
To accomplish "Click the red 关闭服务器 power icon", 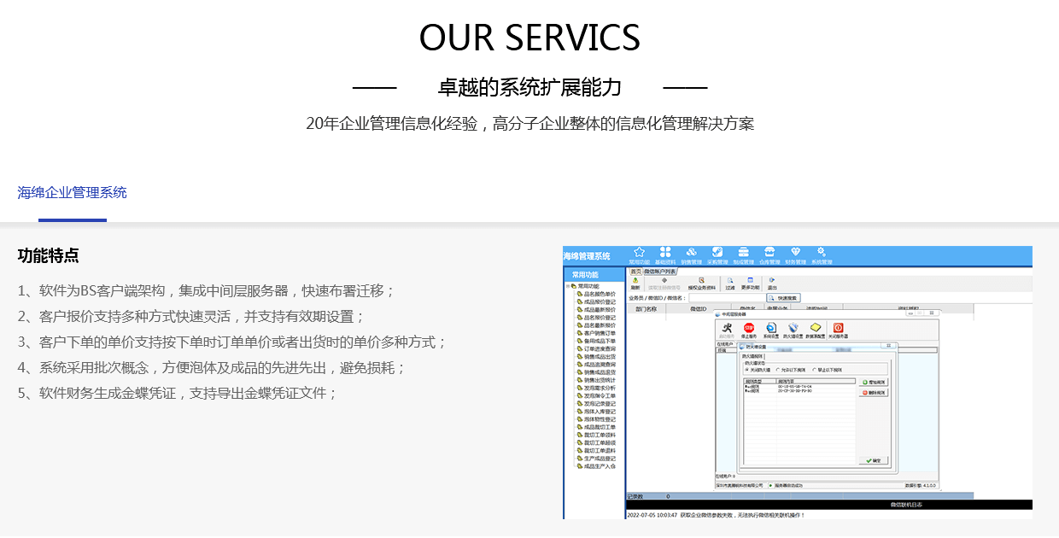I will tap(838, 331).
